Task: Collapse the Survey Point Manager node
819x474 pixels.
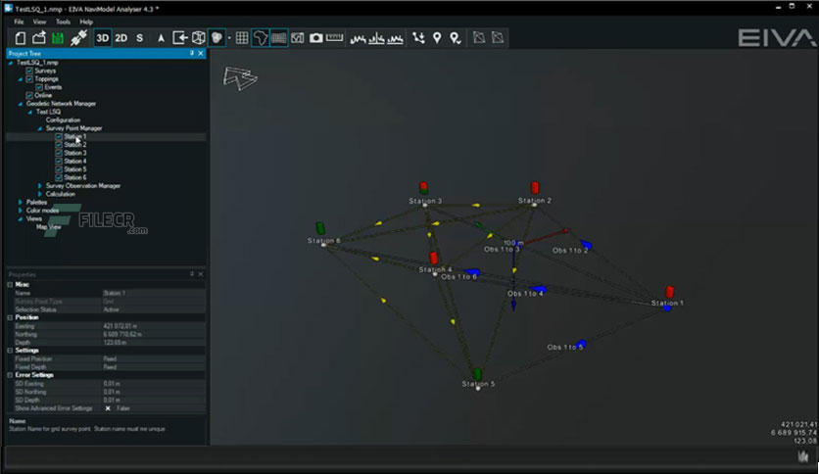Action: pos(40,128)
